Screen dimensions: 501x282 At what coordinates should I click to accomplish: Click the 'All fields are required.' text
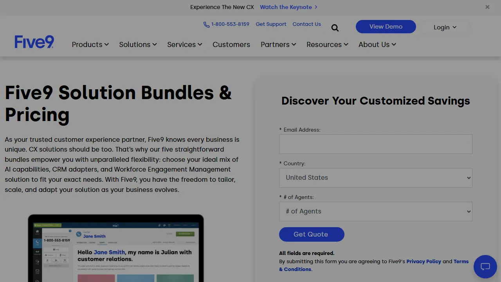[x=306, y=253]
